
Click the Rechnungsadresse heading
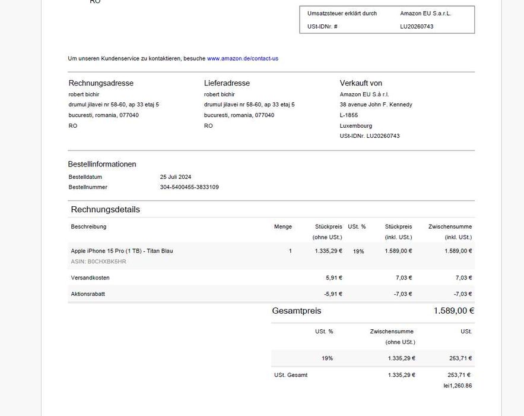point(101,83)
